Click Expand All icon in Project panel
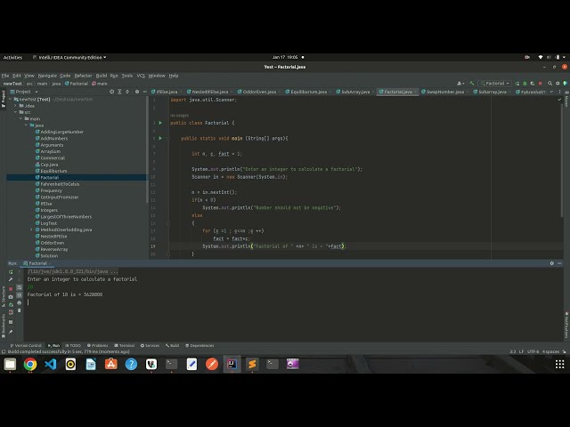Screen dimensions: 570x427 click(119, 92)
